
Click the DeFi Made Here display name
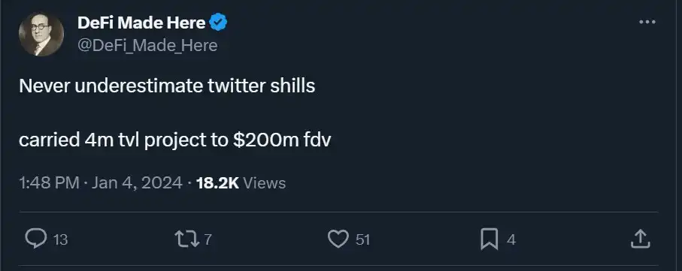[x=141, y=23]
